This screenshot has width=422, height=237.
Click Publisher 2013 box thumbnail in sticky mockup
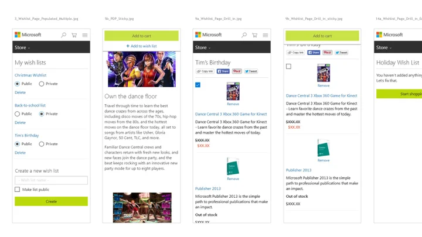point(324,147)
